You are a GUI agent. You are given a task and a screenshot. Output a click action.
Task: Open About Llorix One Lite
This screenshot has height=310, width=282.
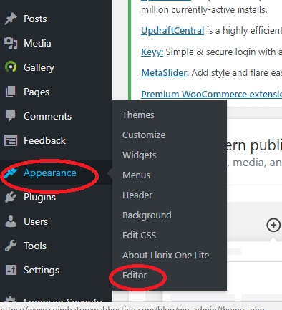point(166,256)
